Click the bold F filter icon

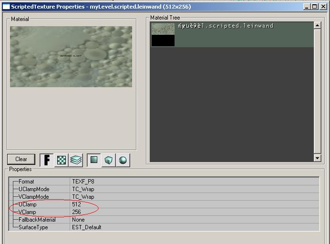[47, 160]
